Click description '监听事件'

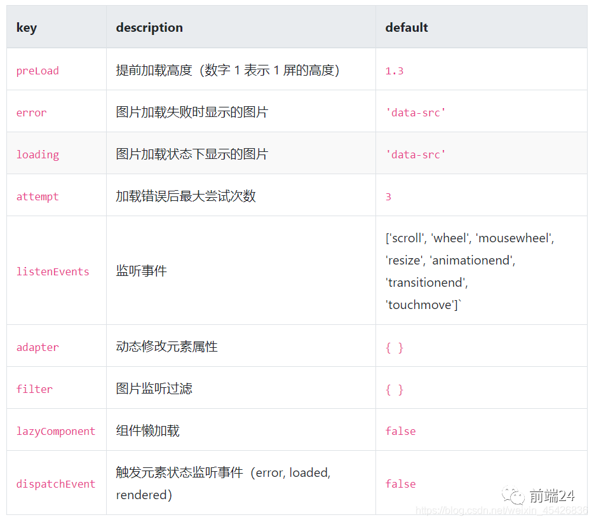(141, 271)
